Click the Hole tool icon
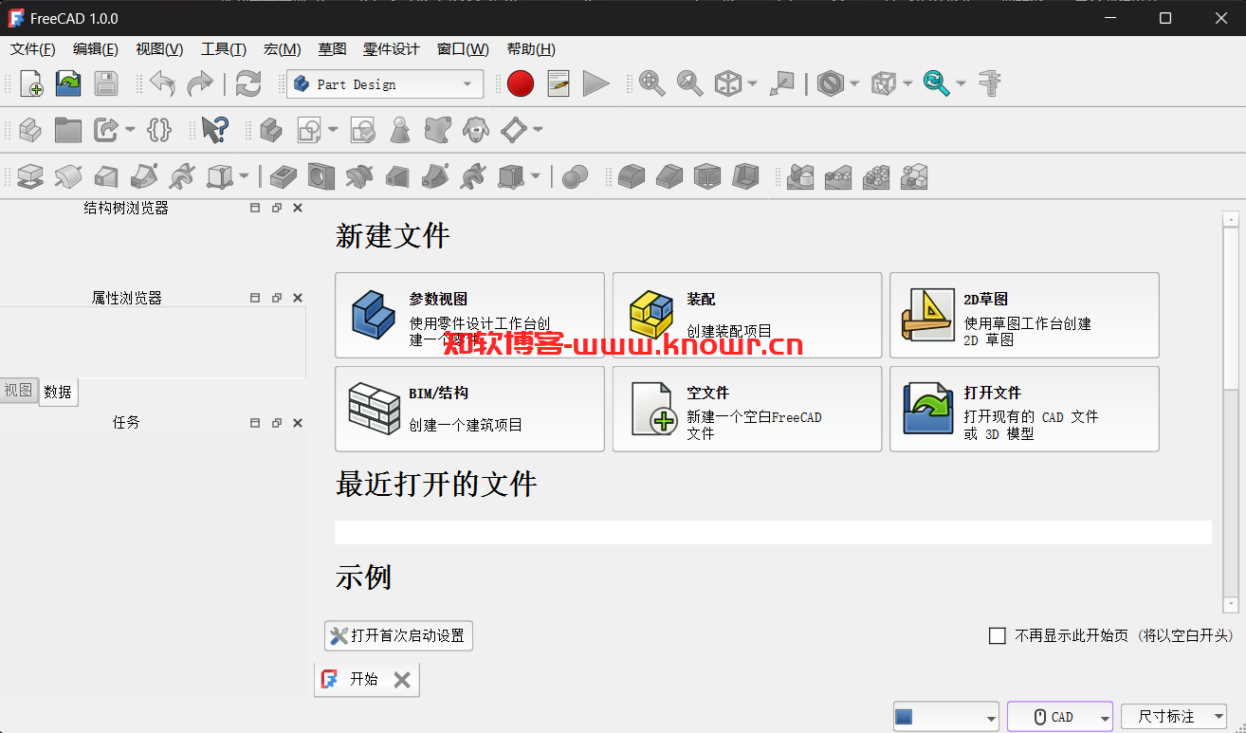 (x=321, y=176)
